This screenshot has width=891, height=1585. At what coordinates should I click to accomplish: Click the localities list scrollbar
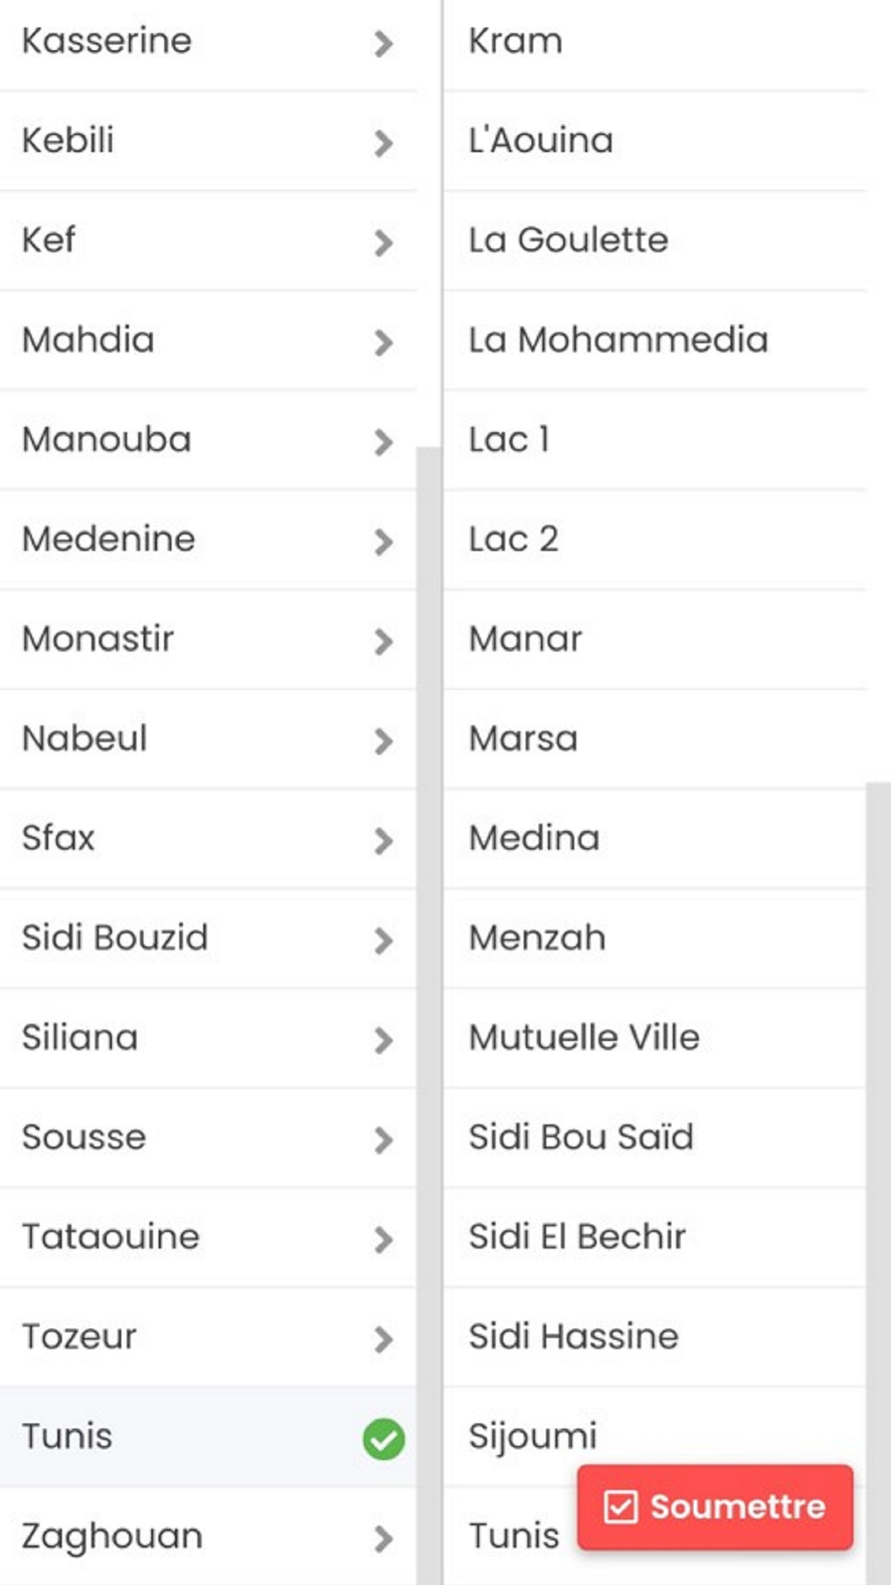coord(879,1183)
